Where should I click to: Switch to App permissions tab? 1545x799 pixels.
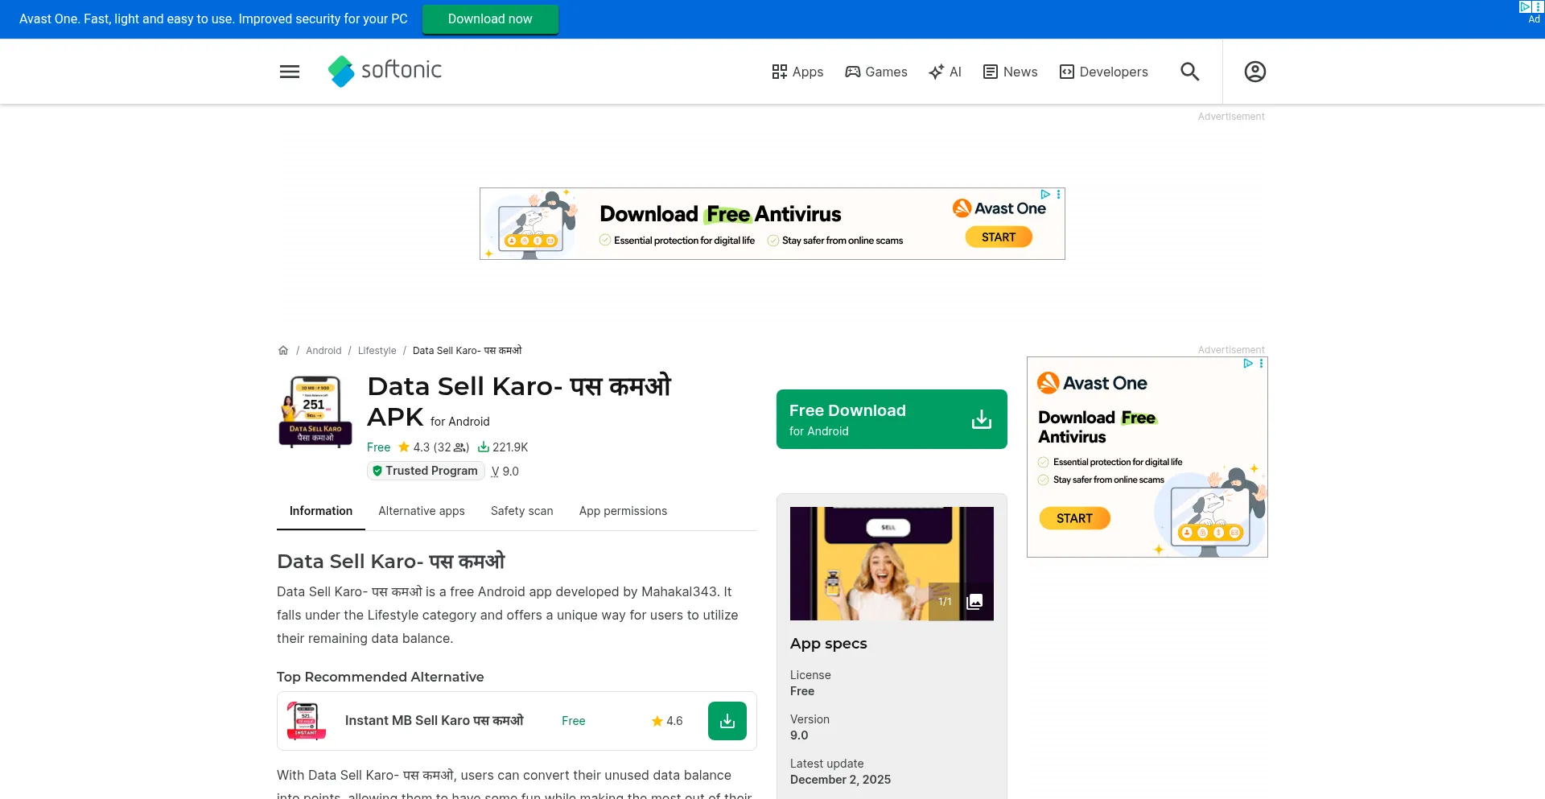click(x=623, y=511)
